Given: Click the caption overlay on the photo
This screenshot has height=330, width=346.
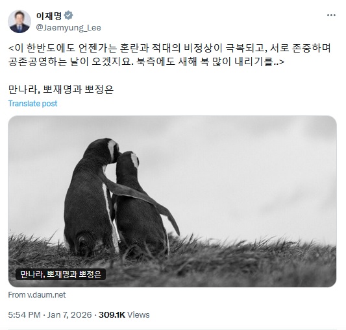Looking at the screenshot, I should [x=60, y=274].
